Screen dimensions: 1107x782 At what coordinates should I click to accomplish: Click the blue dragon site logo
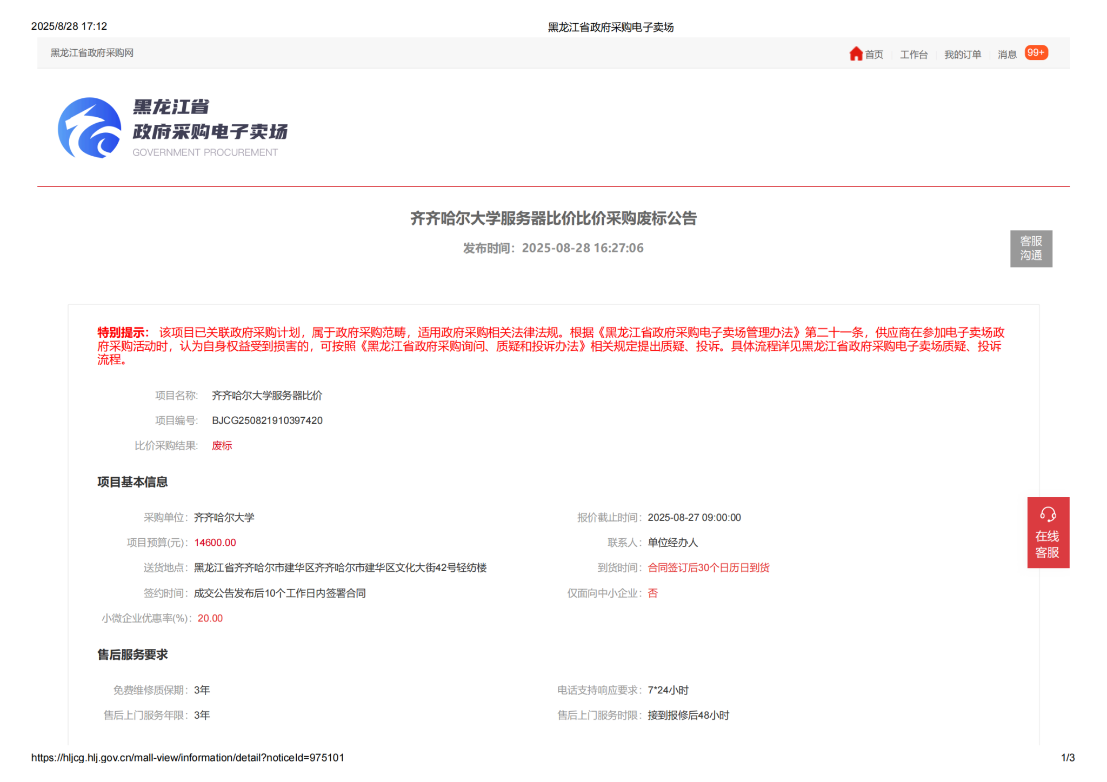90,128
